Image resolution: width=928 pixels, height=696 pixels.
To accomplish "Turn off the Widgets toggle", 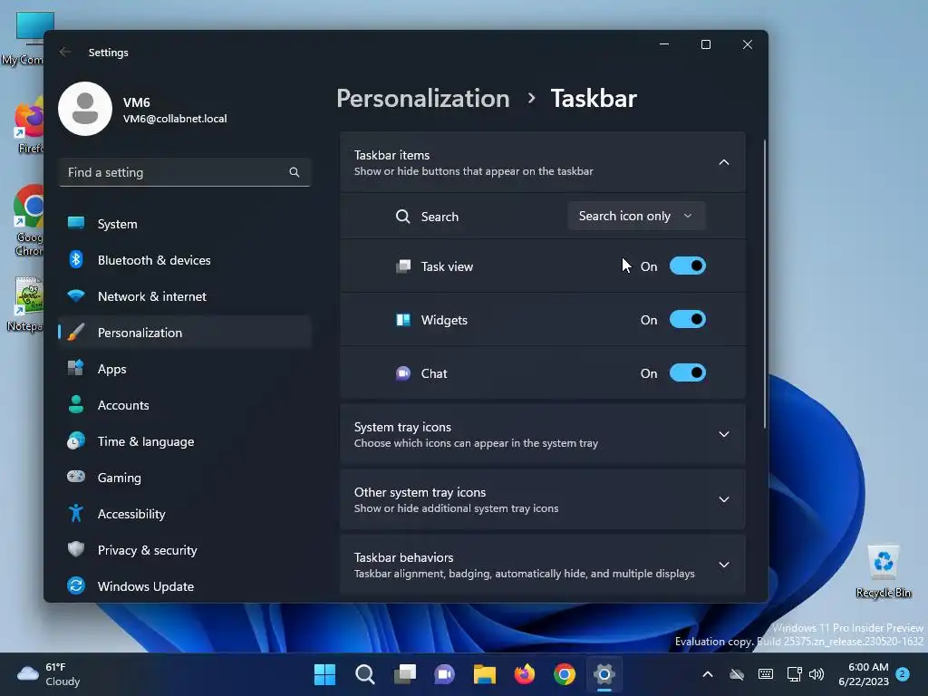I will [688, 320].
